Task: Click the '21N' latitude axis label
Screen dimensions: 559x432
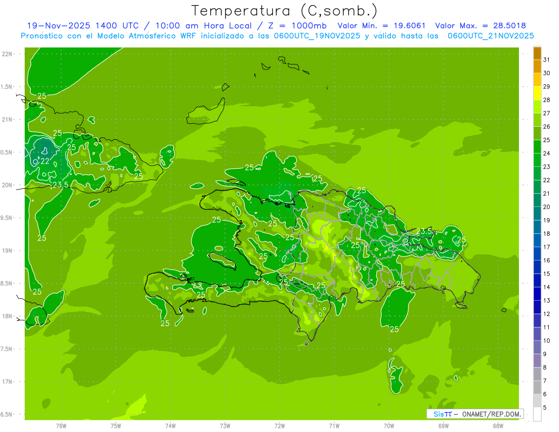Action: 7,119
